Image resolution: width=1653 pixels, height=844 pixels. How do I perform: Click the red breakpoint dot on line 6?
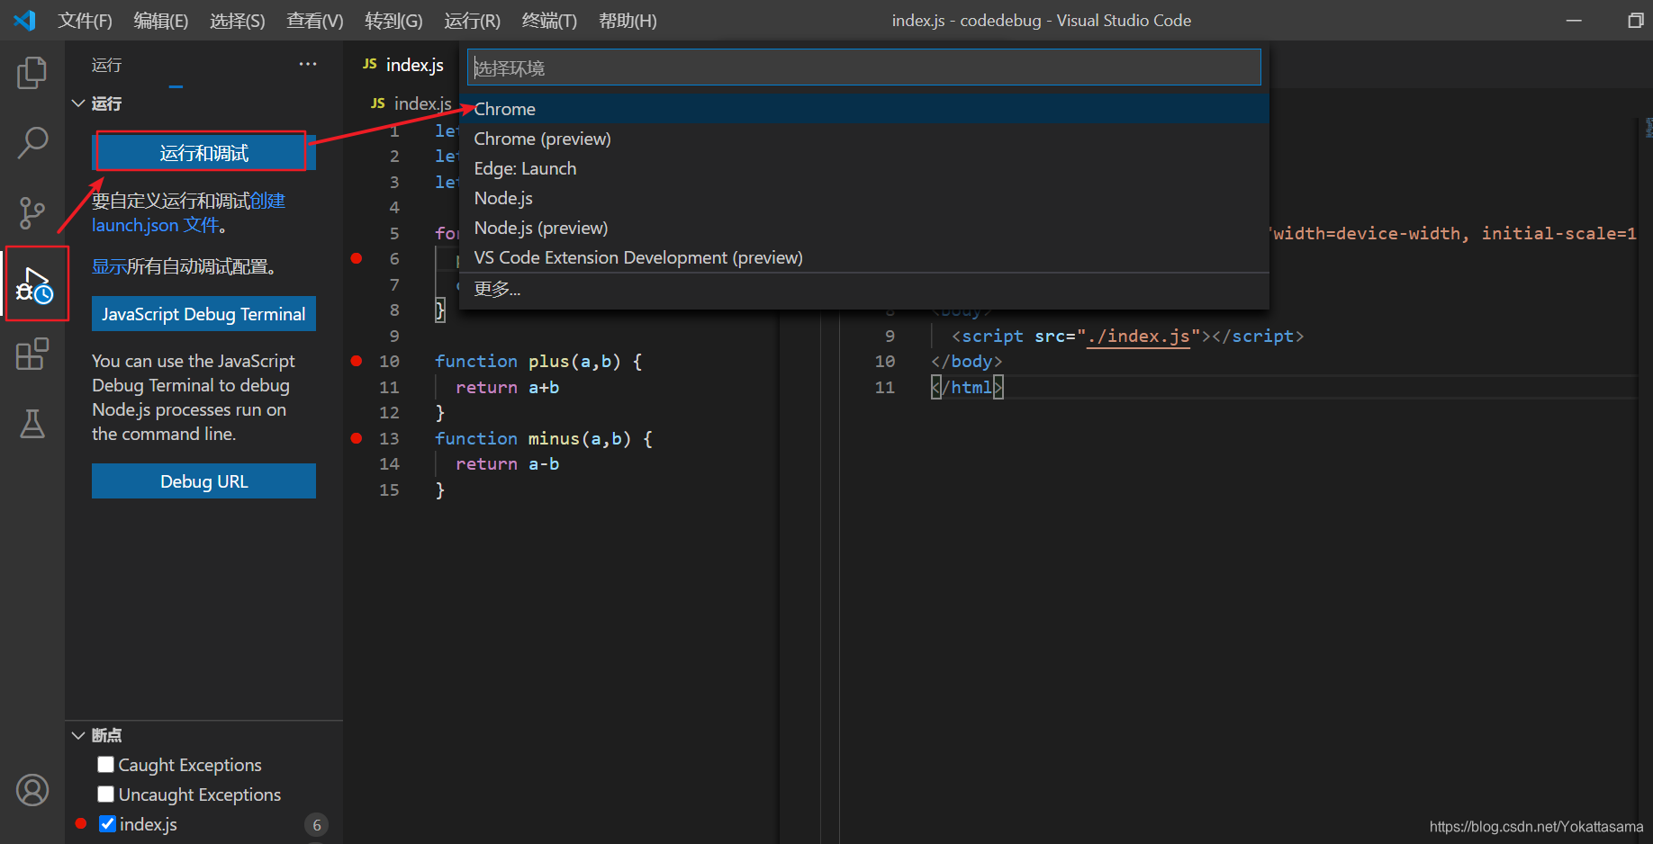(356, 258)
